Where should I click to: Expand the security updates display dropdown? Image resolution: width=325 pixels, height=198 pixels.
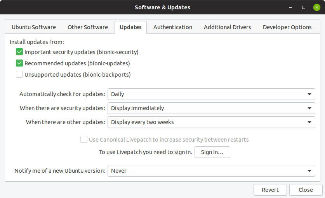[x=211, y=108]
